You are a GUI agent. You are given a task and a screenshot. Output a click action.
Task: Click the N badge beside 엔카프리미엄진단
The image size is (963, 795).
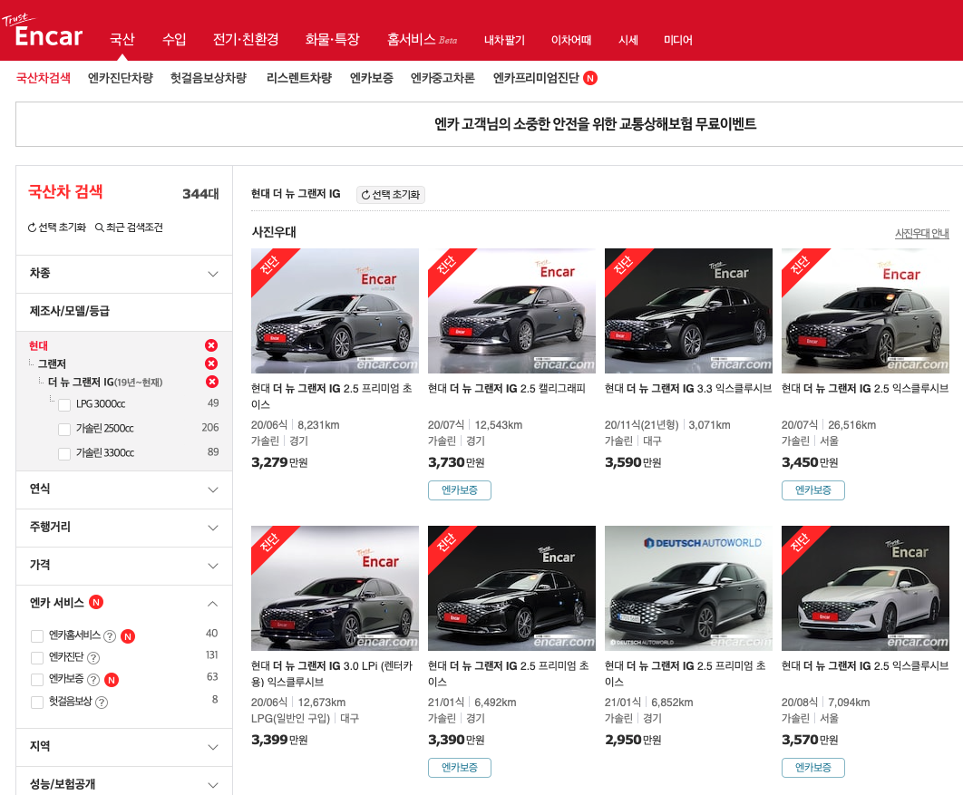point(590,78)
